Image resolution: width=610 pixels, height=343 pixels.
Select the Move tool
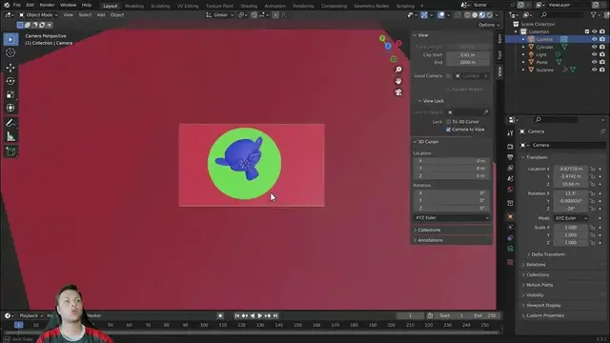click(10, 68)
